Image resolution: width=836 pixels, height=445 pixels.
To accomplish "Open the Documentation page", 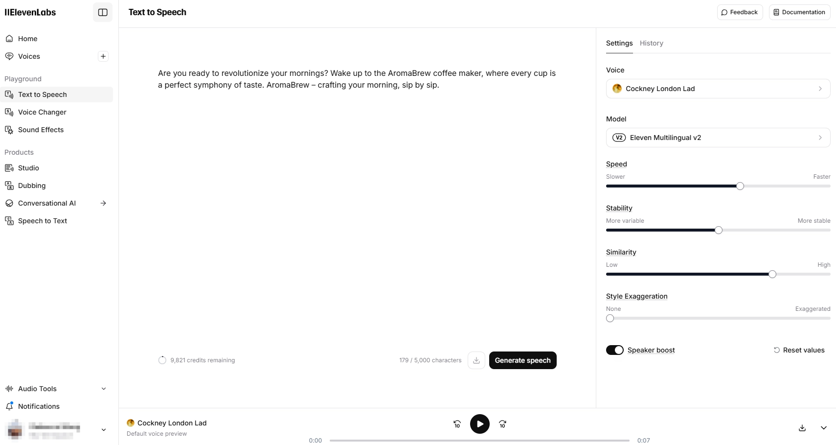I will tap(799, 12).
